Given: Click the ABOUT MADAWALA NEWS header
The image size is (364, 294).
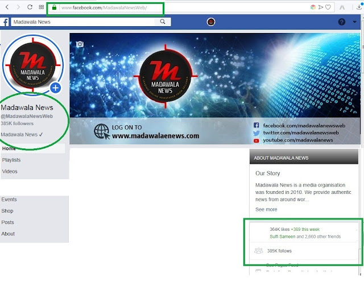Looking at the screenshot, I should pos(304,156).
